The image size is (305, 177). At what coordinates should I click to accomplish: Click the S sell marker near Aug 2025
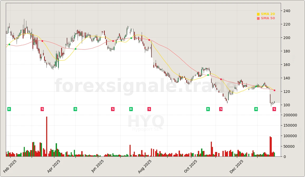[149, 109]
